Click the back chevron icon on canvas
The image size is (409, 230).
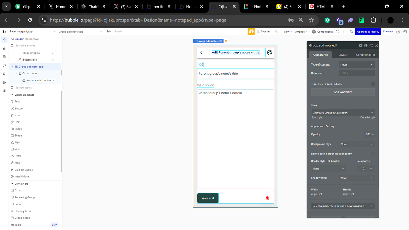(x=201, y=53)
